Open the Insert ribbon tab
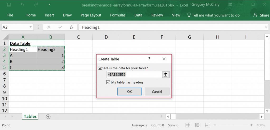 [x=49, y=15]
